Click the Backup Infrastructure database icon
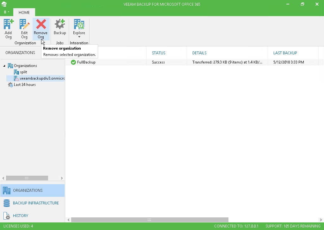 (7, 203)
